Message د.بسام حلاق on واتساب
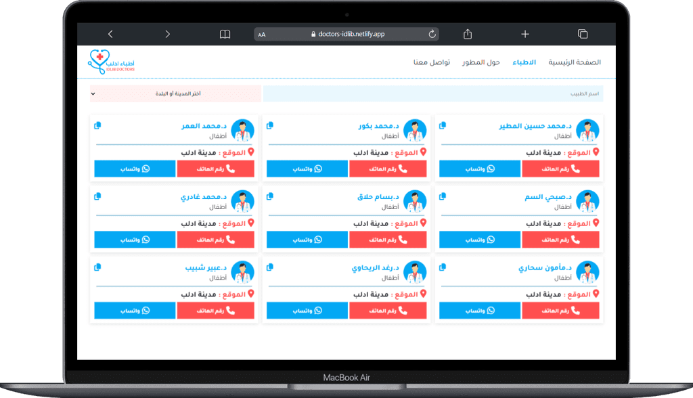Image resolution: width=693 pixels, height=398 pixels. pos(307,240)
